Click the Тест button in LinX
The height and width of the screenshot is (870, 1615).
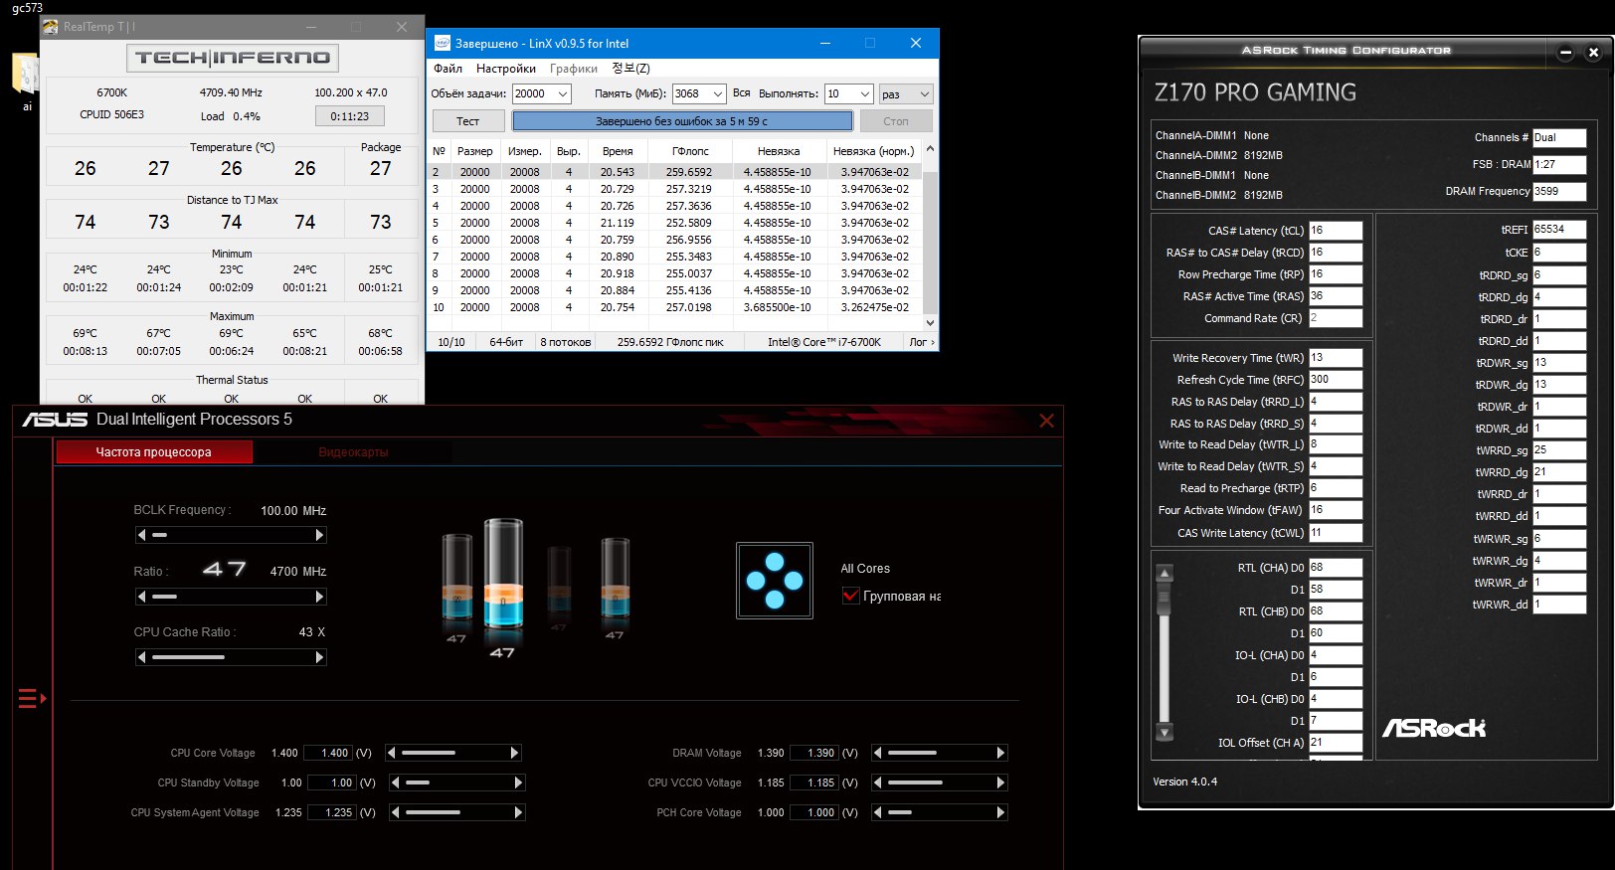pyautogui.click(x=467, y=121)
